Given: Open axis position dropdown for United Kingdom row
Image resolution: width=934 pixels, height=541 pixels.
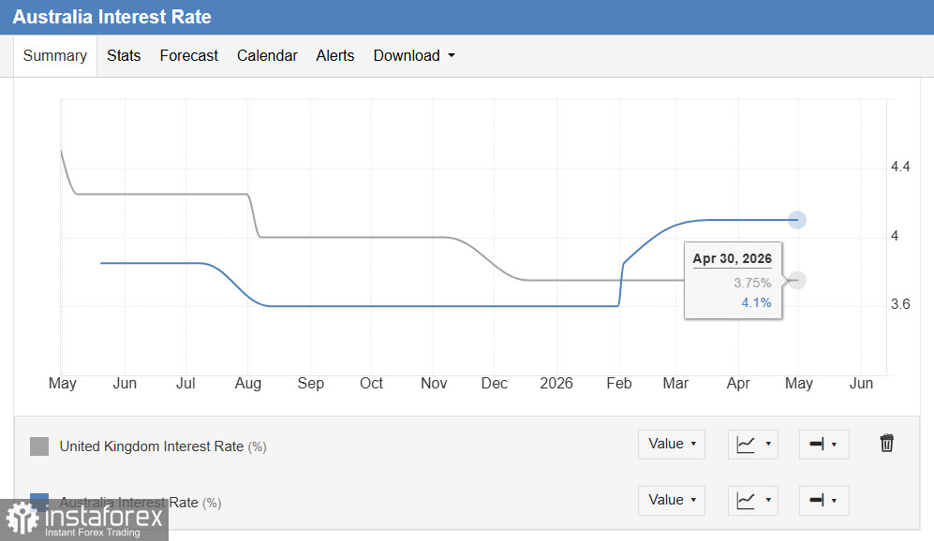Looking at the screenshot, I should [x=823, y=444].
